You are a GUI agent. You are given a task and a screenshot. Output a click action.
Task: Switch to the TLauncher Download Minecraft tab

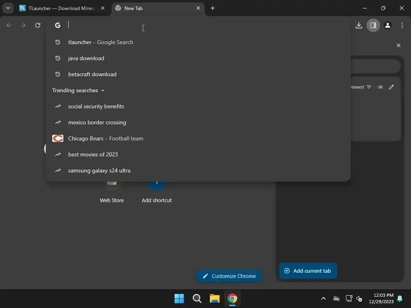click(x=62, y=8)
